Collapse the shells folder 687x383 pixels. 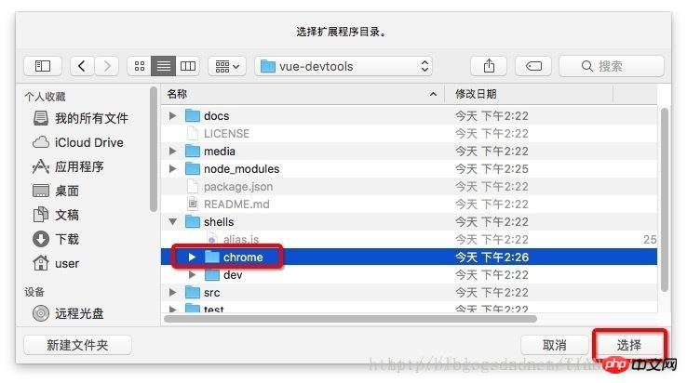pos(172,222)
